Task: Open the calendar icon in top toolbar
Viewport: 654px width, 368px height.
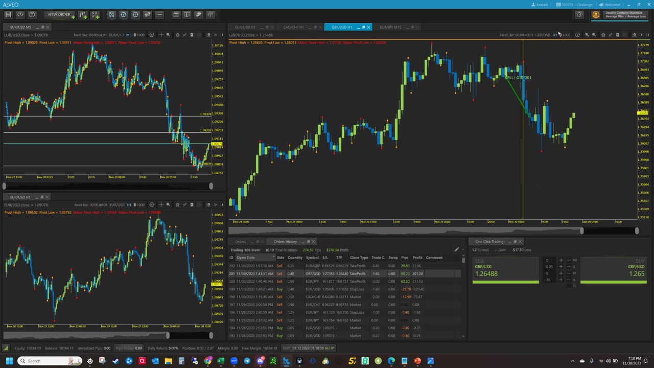Action: 176,15
